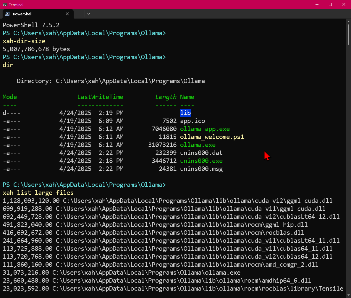Click the cublasLt64_11.dll line
This screenshot has height=298, width=351.
coord(171,241)
